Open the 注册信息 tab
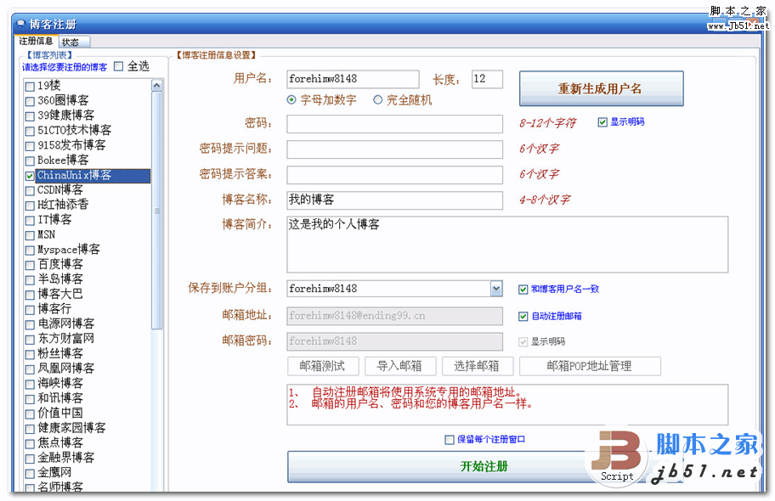The image size is (775, 501). coord(36,41)
